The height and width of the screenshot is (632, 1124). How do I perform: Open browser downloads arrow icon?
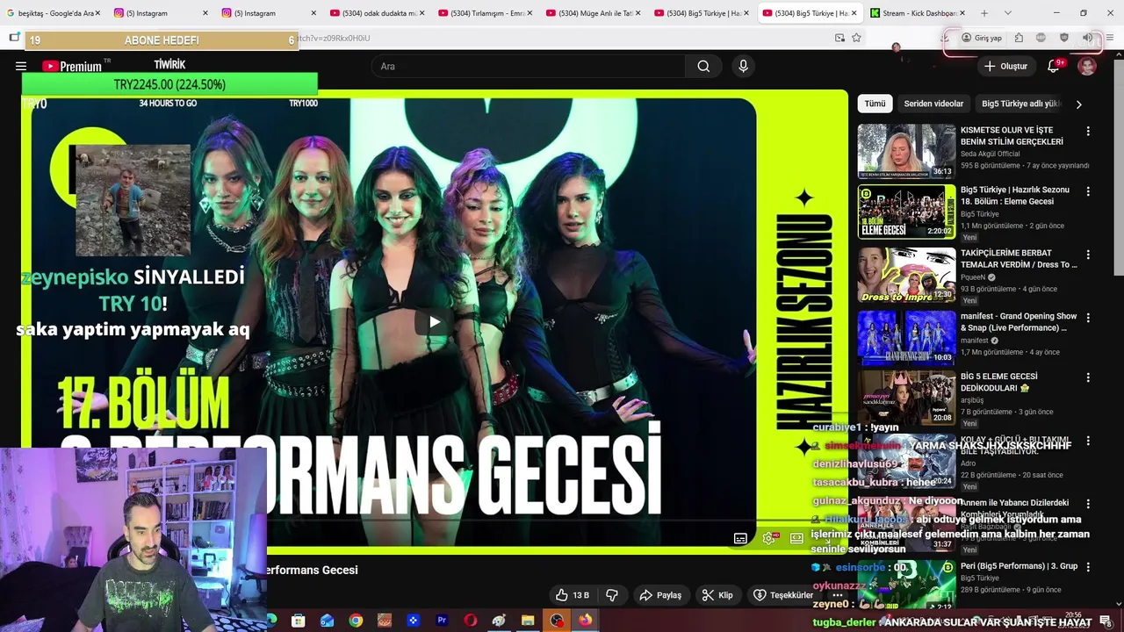946,38
